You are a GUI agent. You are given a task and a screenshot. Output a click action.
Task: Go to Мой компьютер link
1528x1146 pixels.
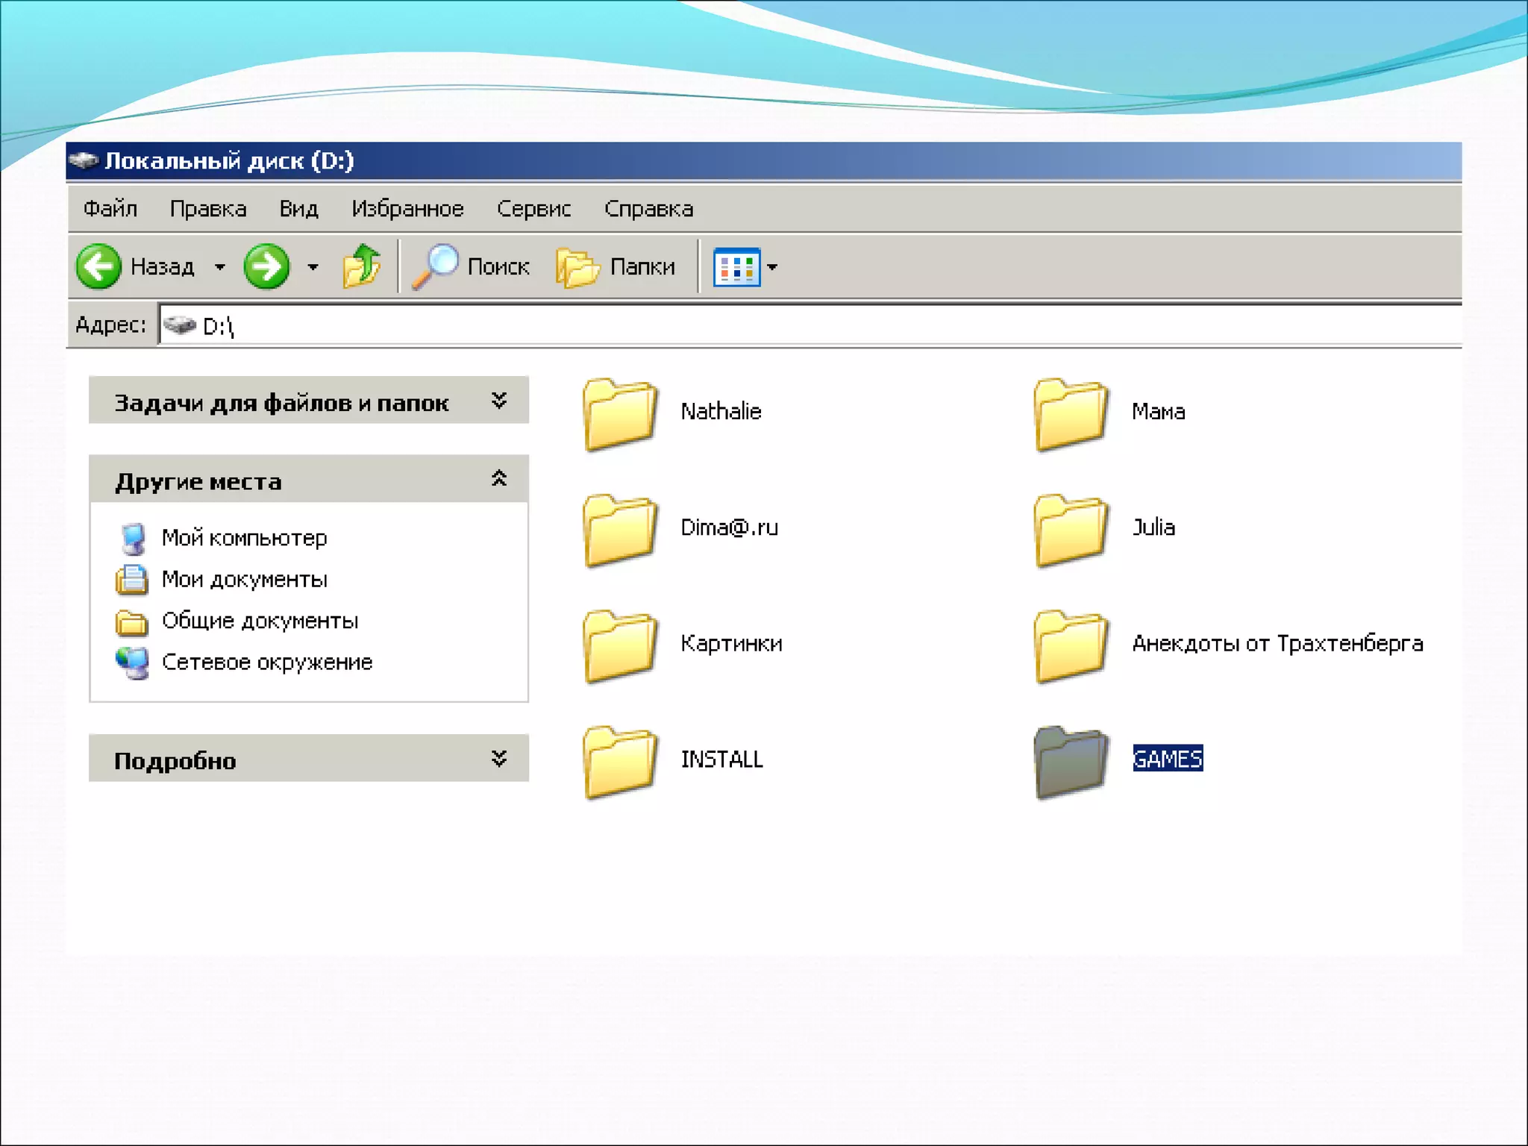pos(244,538)
